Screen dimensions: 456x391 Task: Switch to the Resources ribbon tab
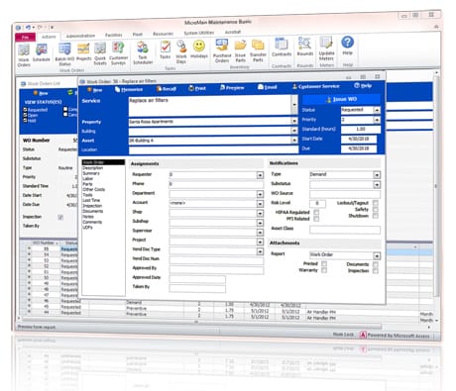(163, 34)
